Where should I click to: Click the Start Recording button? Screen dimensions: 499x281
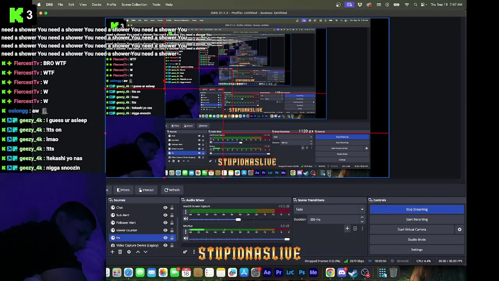pos(417,220)
